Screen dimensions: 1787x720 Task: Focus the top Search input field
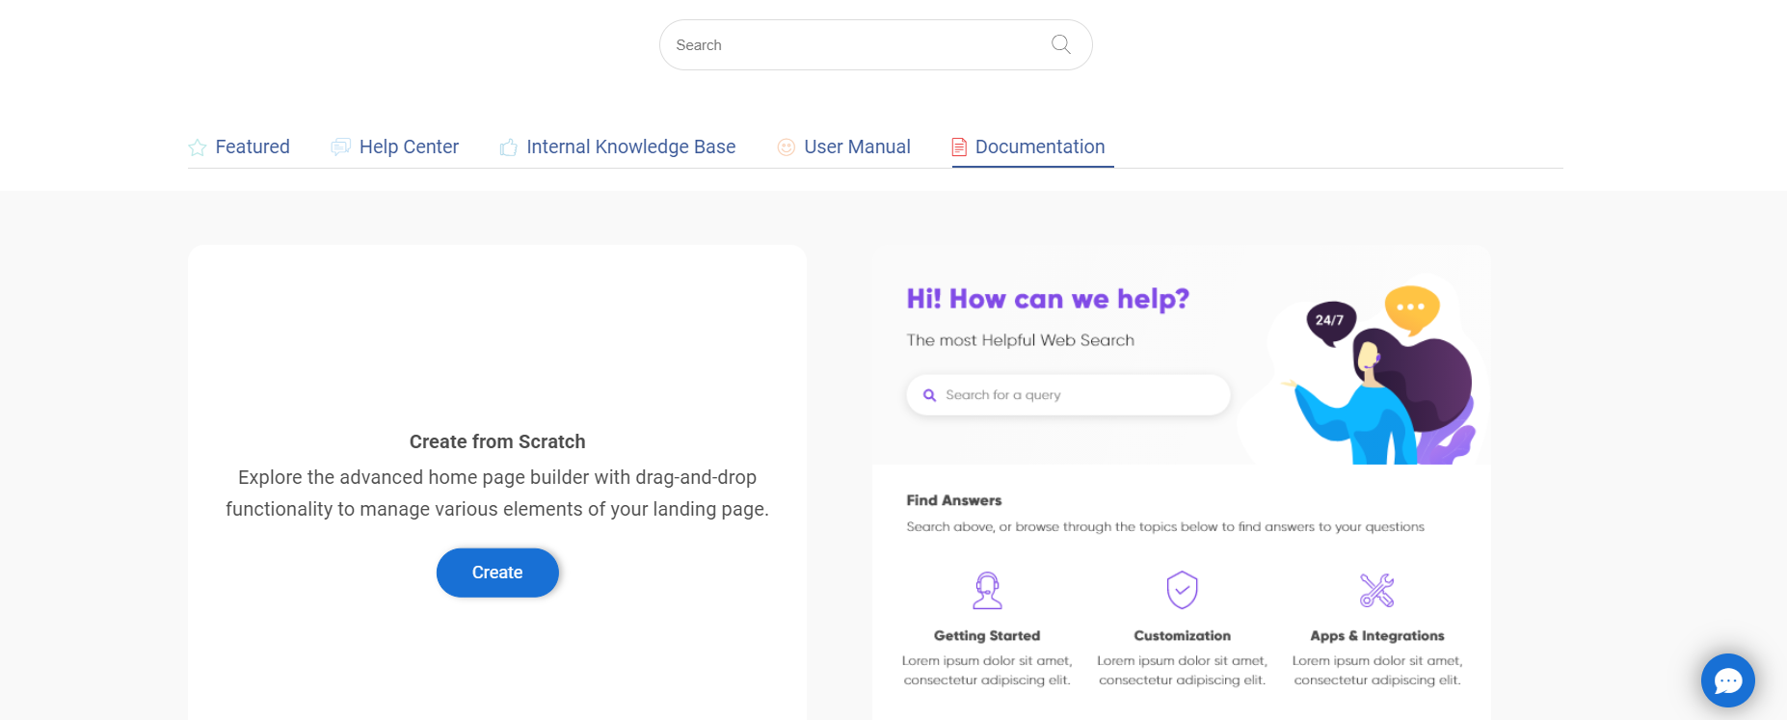click(x=875, y=44)
